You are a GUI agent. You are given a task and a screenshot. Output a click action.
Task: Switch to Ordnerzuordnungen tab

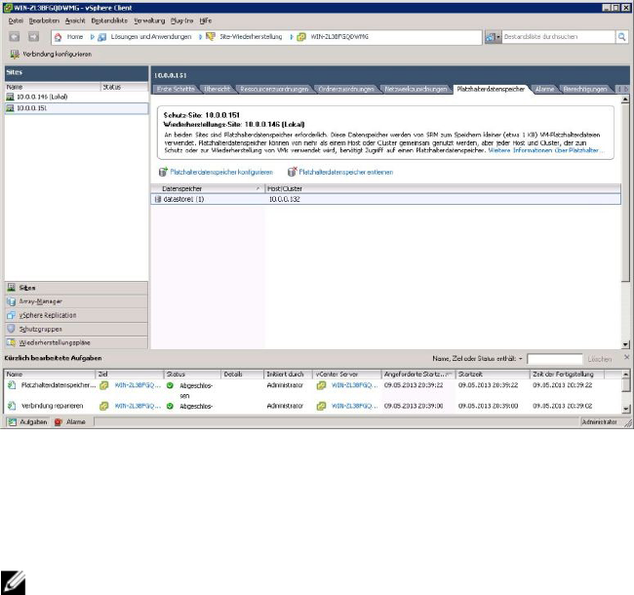(x=346, y=89)
